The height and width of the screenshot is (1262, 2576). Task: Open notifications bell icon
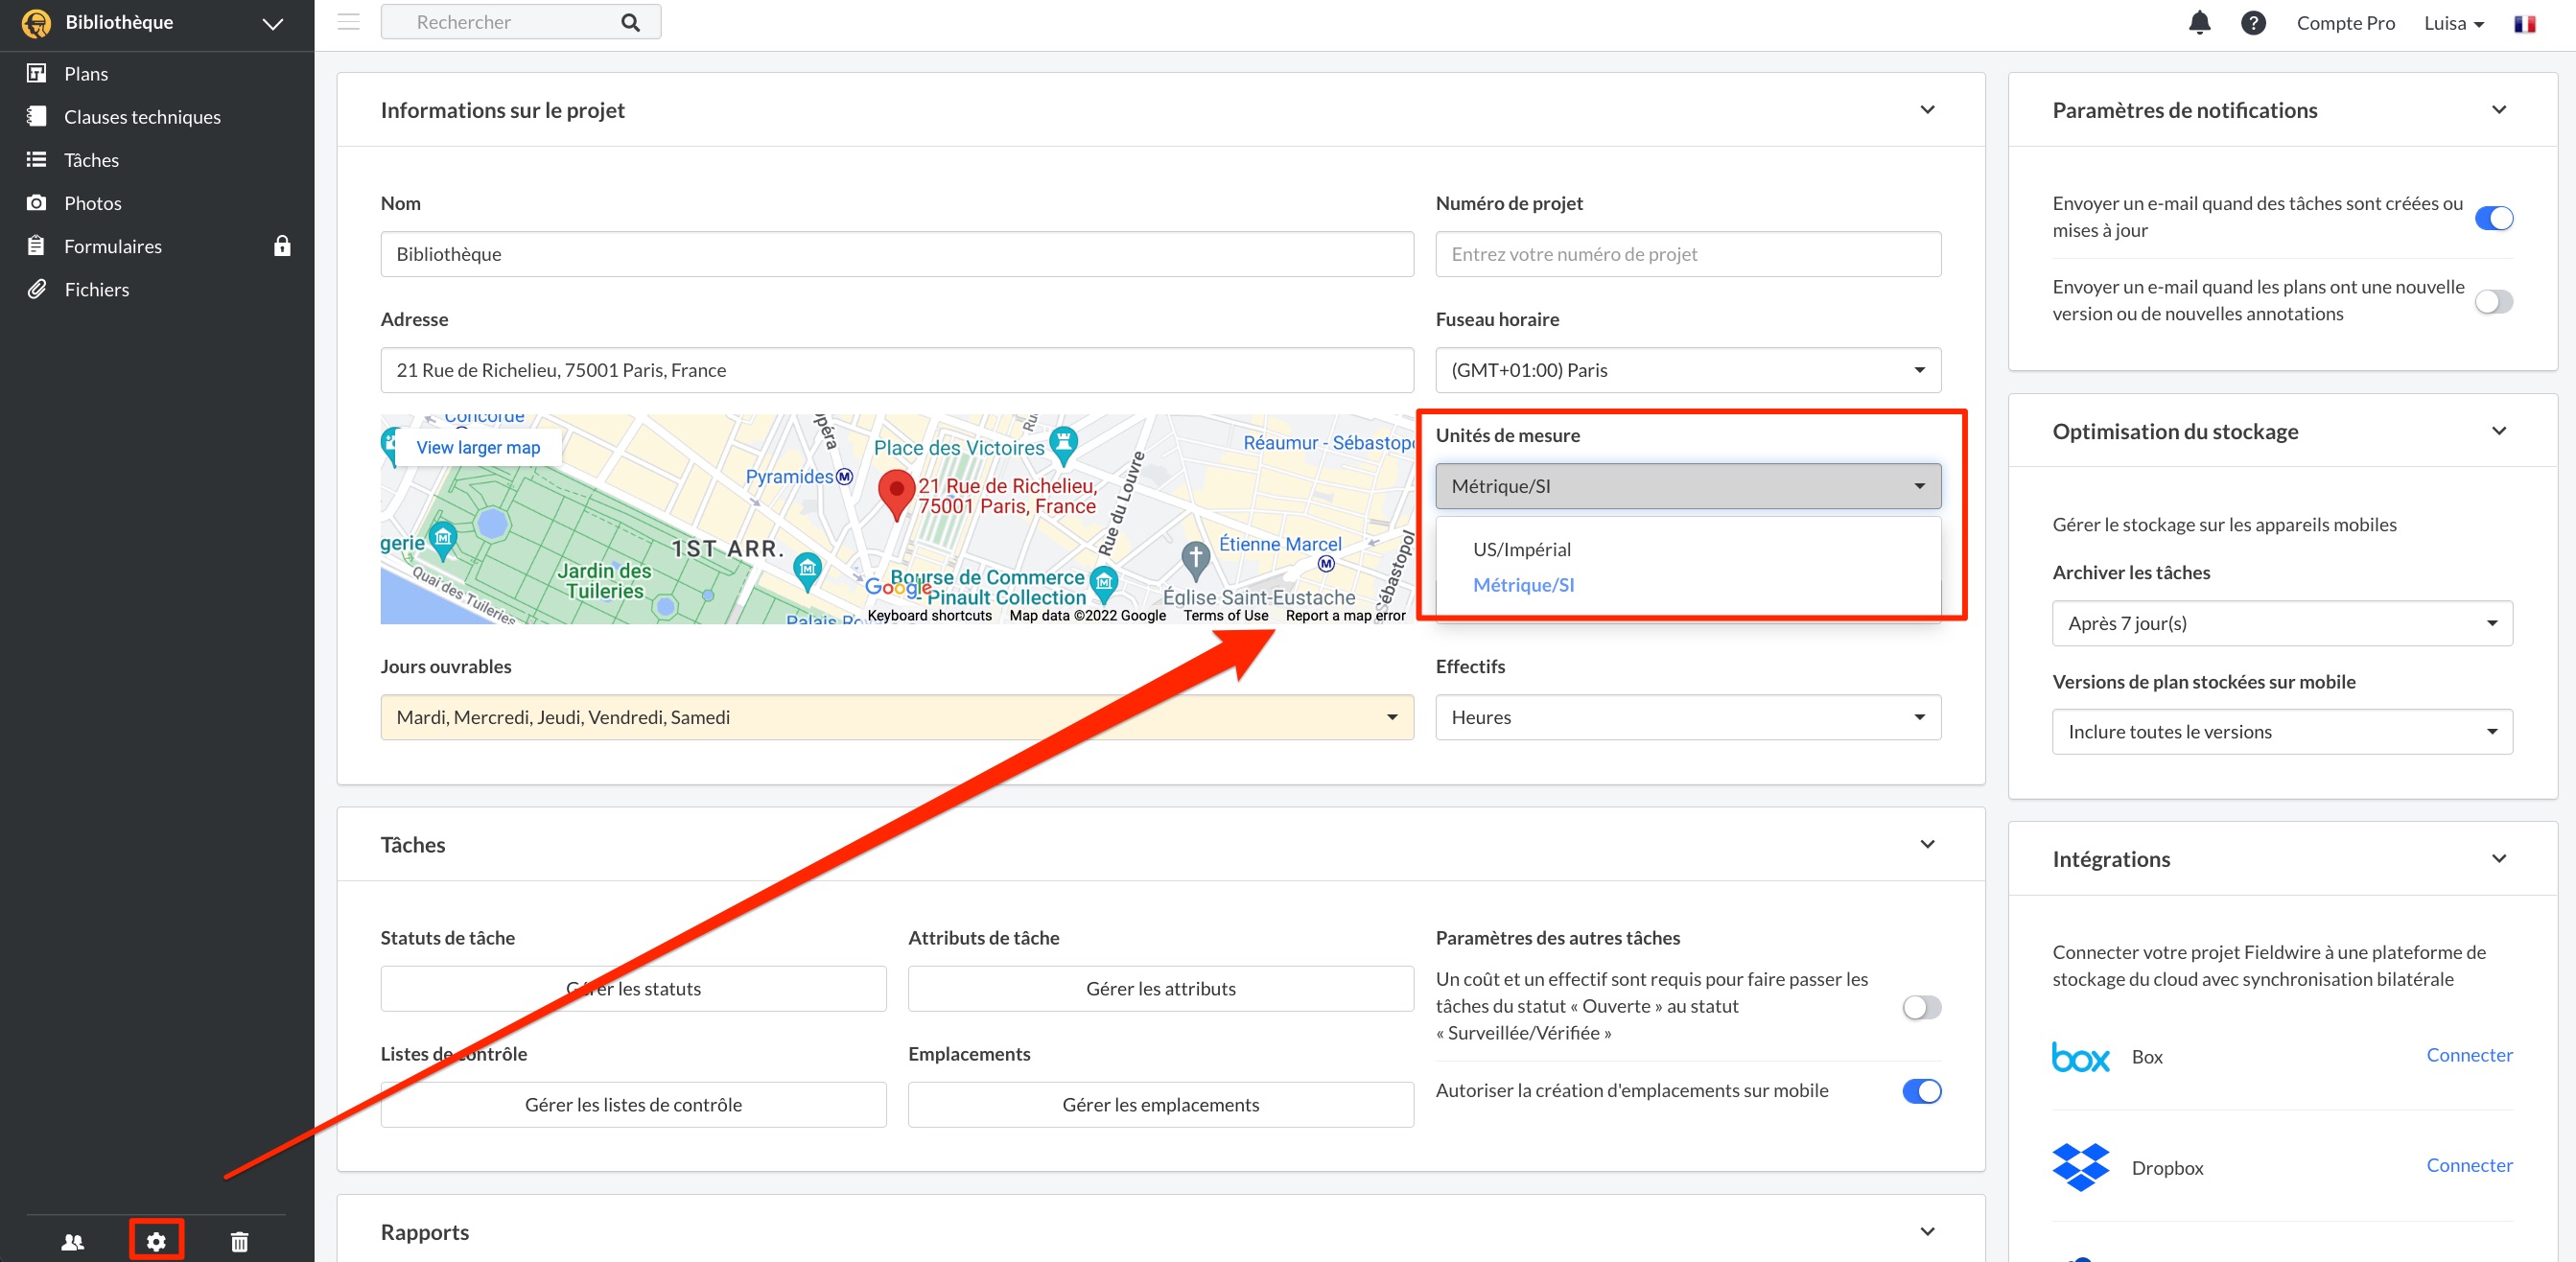[x=2199, y=22]
